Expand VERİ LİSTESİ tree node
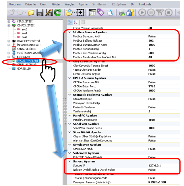The width and height of the screenshot is (184, 186). pos(9,22)
